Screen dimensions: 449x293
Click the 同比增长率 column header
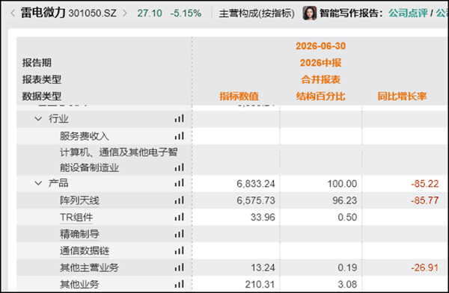point(403,96)
